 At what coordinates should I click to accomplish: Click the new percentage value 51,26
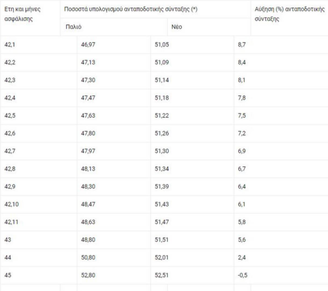[x=162, y=133]
